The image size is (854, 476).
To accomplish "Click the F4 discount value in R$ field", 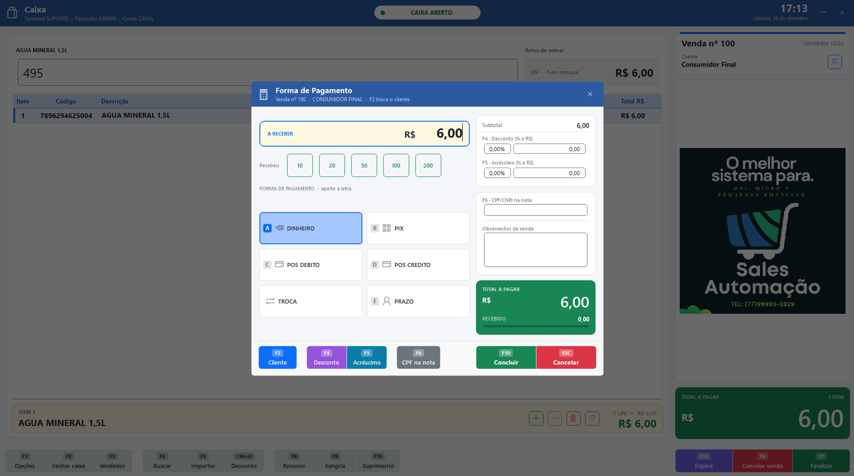I will tap(549, 149).
